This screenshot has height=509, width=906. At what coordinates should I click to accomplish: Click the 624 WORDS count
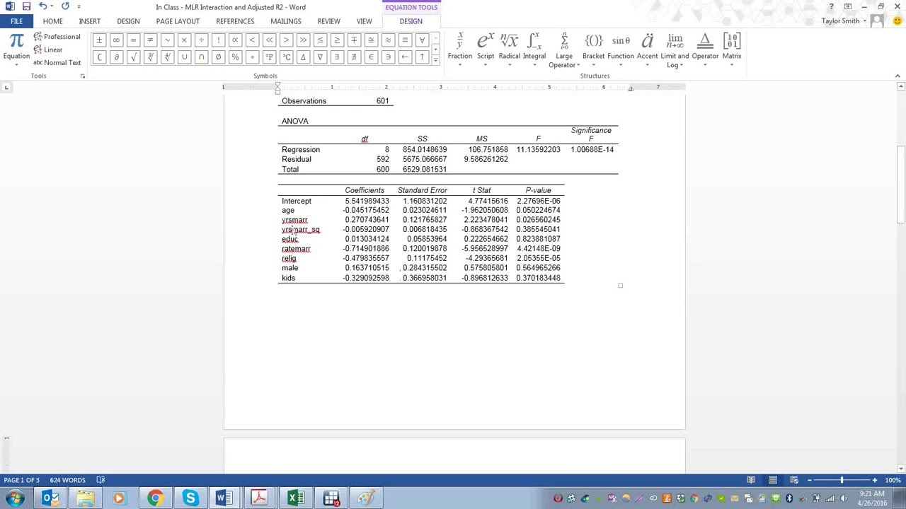(x=67, y=480)
